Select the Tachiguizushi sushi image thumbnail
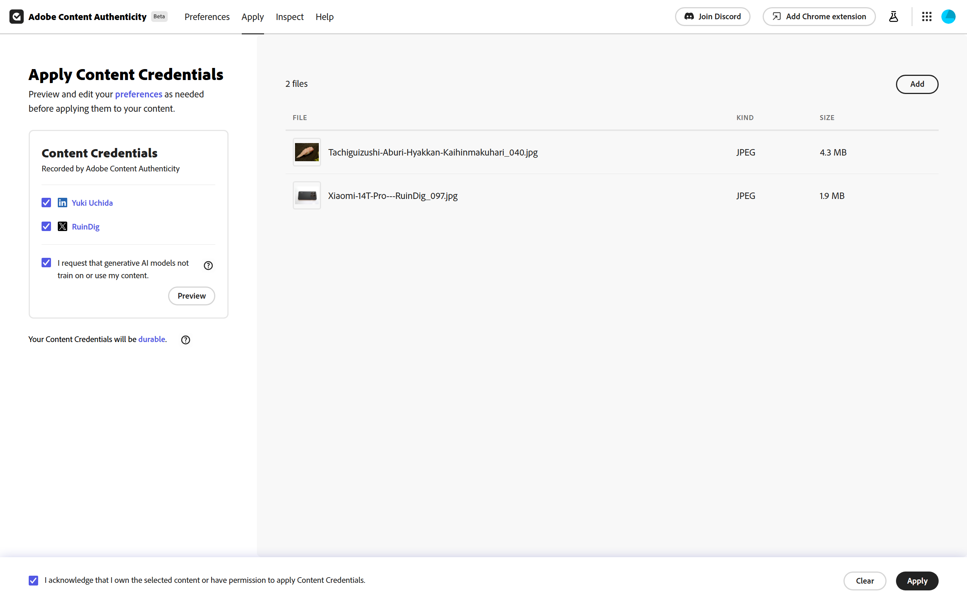This screenshot has width=967, height=604. coord(307,152)
